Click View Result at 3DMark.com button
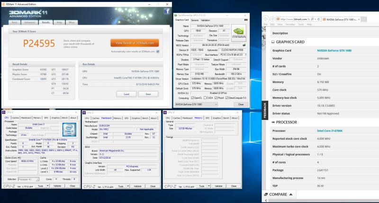Viewport: 379px width, 203px height. tap(135, 43)
